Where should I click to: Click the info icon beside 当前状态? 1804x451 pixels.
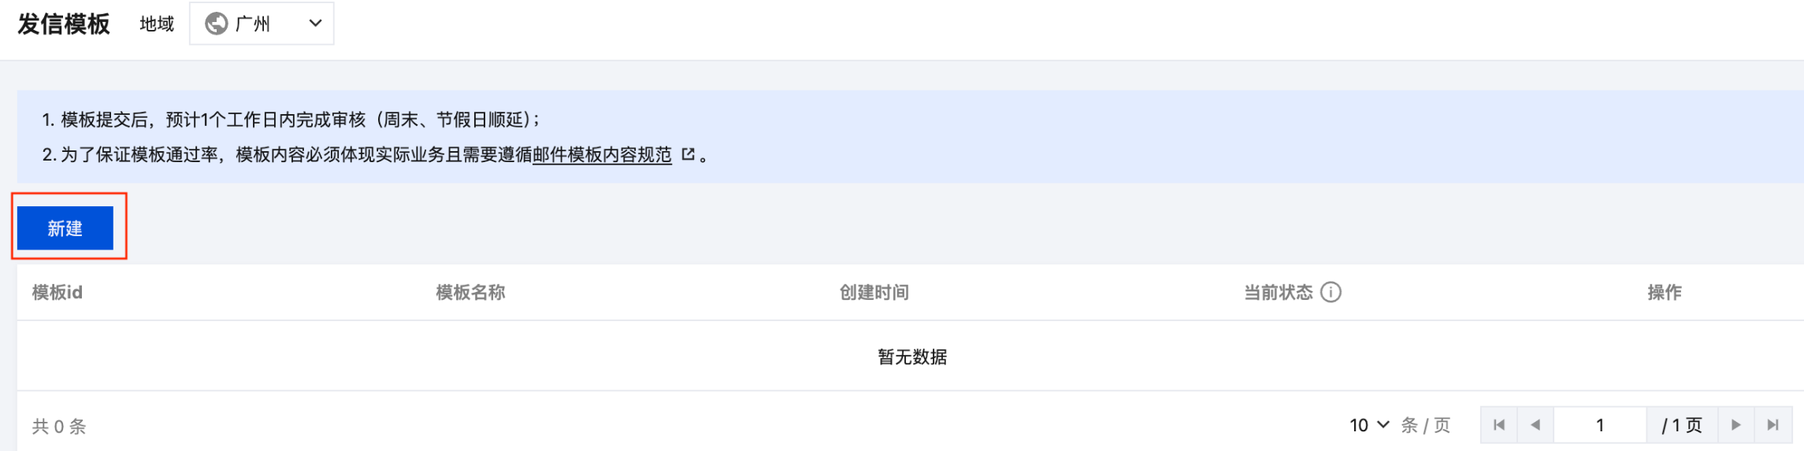(1331, 292)
